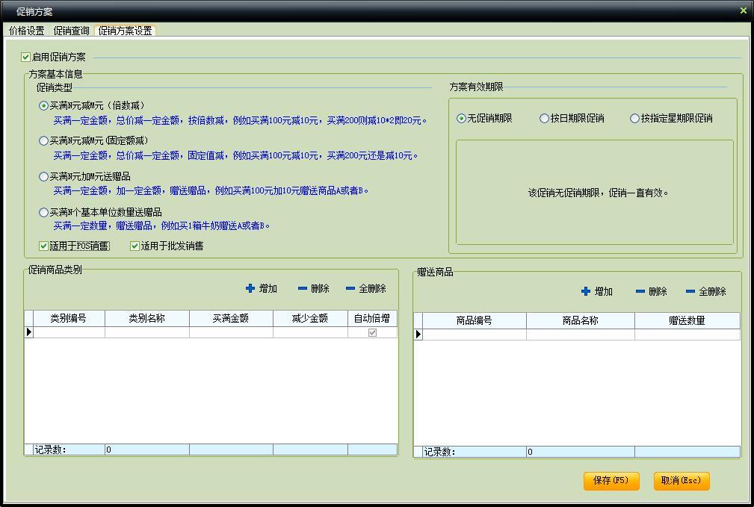Click row indicator arrow in 促销商品类别 table
This screenshot has width=754, height=507.
coord(29,332)
